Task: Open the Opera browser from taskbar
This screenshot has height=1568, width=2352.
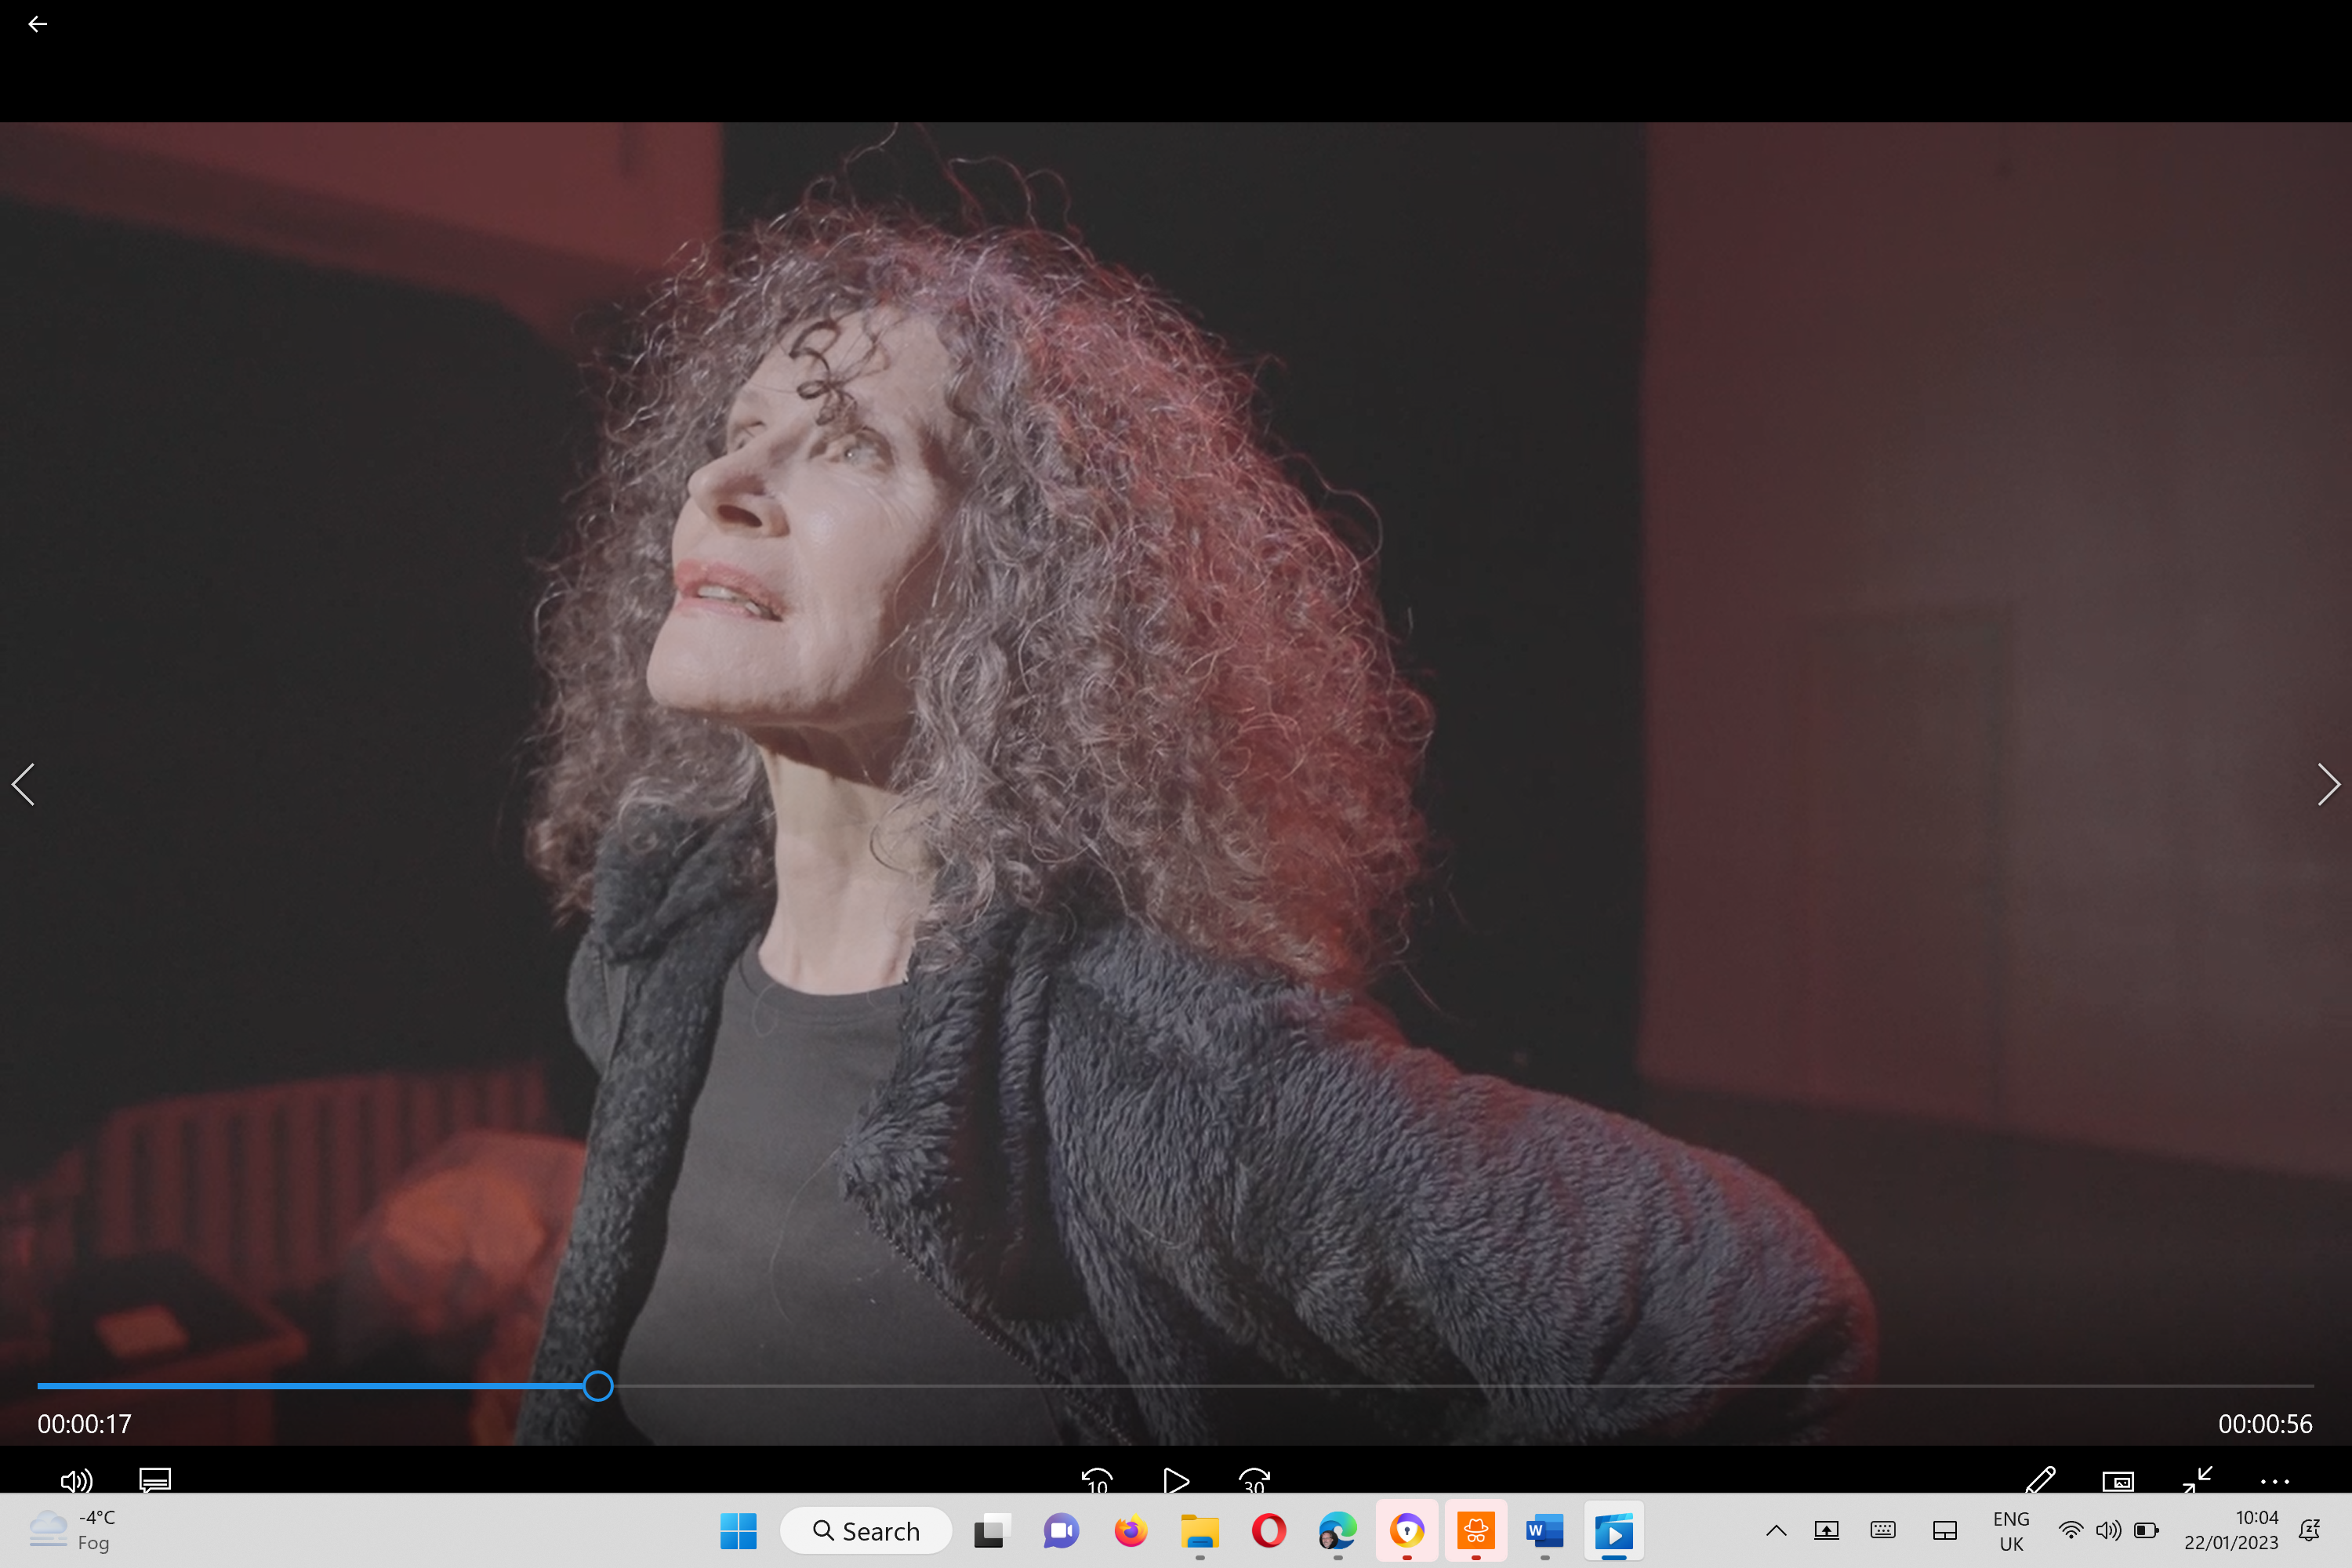Action: coord(1269,1531)
